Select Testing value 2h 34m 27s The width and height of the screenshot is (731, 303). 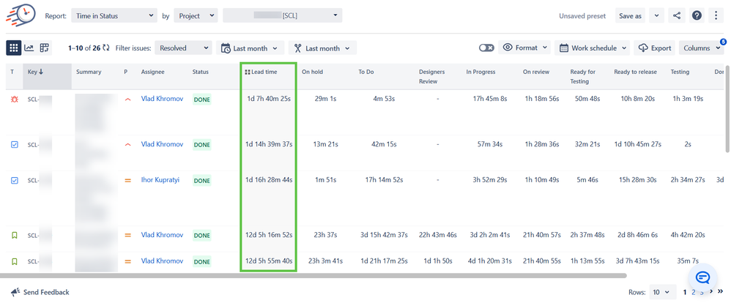click(688, 180)
